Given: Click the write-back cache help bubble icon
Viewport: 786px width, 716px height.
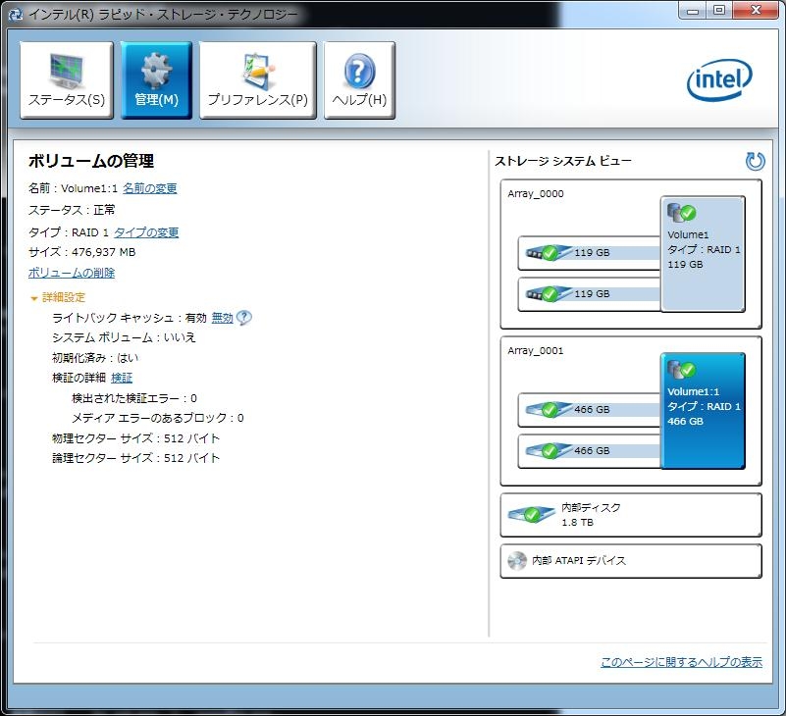Looking at the screenshot, I should click(244, 318).
